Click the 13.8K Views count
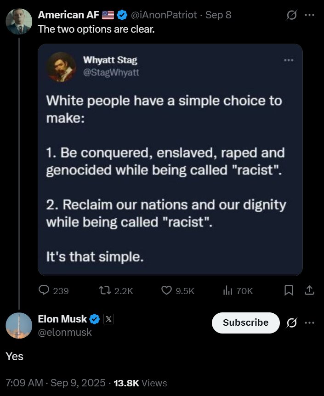Viewport: 324px width, 396px height. pyautogui.click(x=140, y=383)
